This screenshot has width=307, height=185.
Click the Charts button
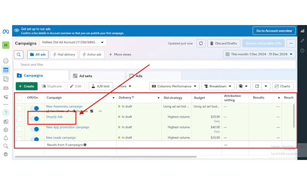[283, 86]
